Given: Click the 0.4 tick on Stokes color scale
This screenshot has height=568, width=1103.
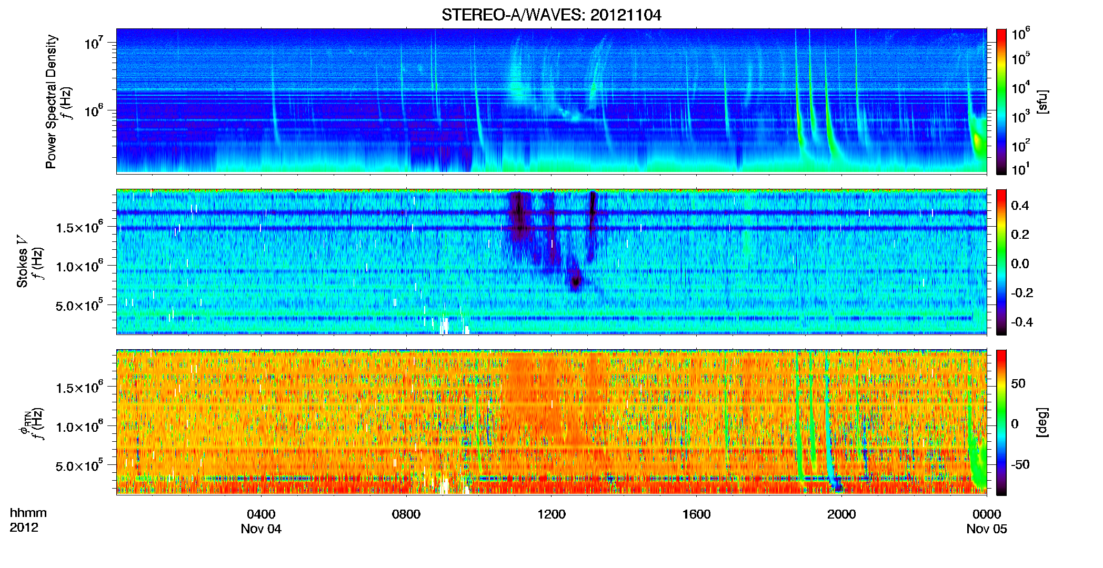Looking at the screenshot, I should pos(1020,206).
